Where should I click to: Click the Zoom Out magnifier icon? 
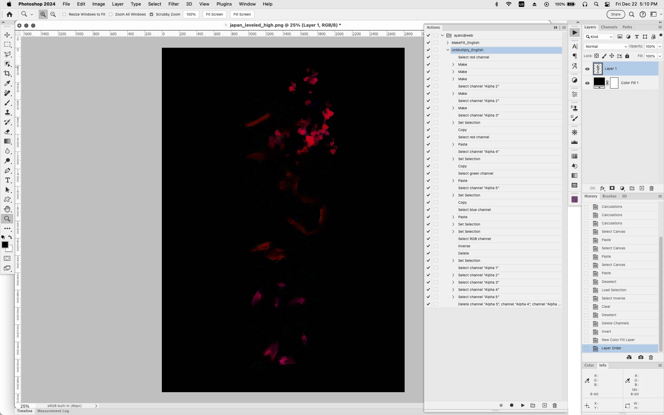pos(53,14)
